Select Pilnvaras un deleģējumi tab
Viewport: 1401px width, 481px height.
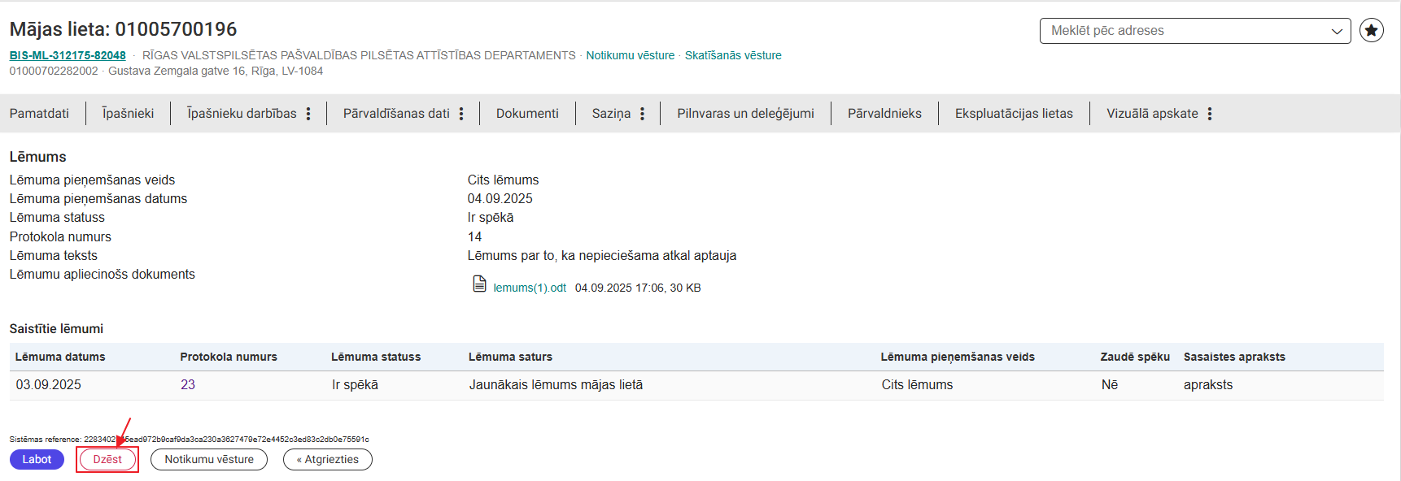coord(745,114)
